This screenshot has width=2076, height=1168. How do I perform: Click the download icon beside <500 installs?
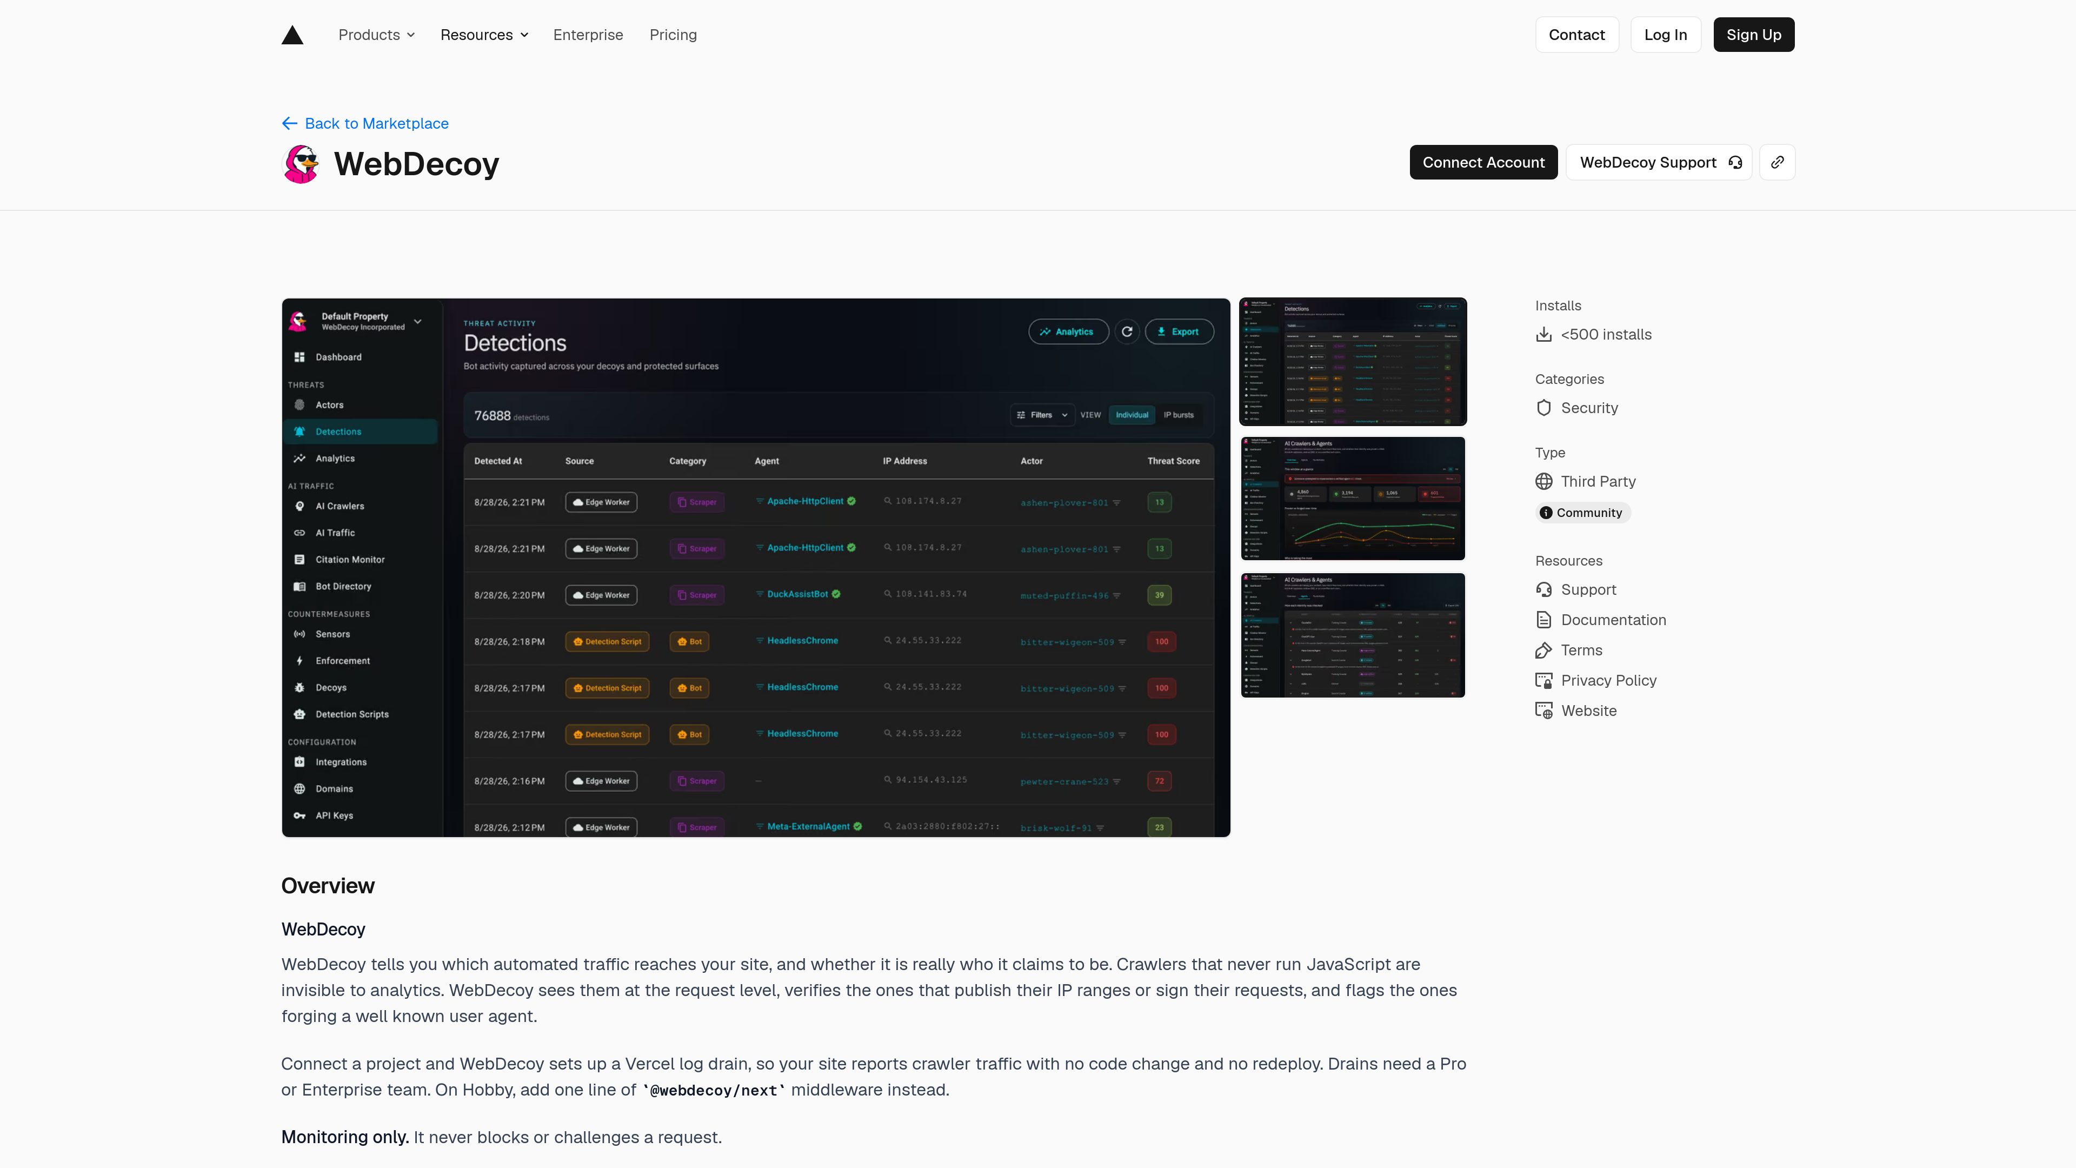[1543, 335]
